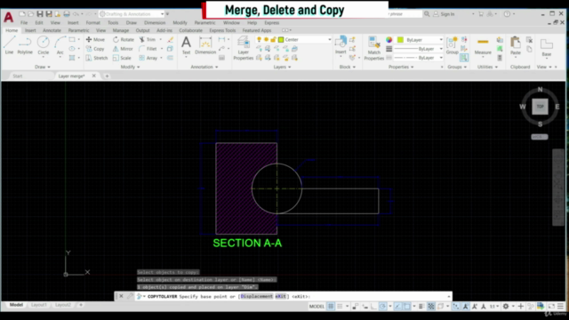Switch to the Layout1 tab

[x=39, y=305]
